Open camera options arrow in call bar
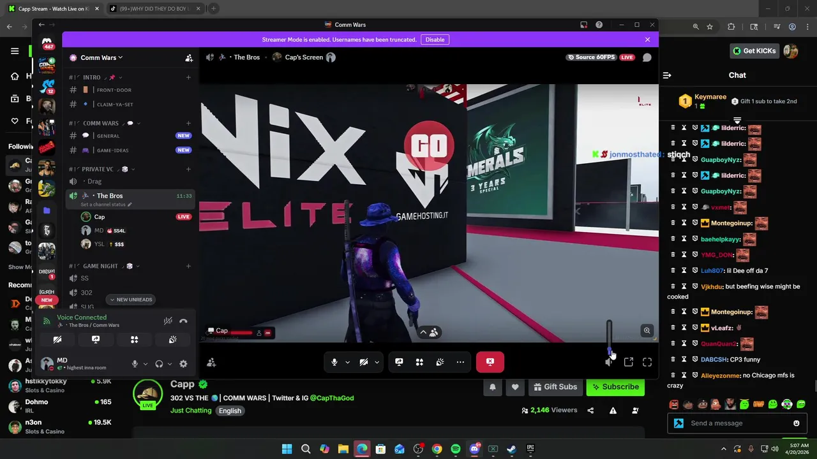Viewport: 817px width, 459px height. [x=377, y=362]
